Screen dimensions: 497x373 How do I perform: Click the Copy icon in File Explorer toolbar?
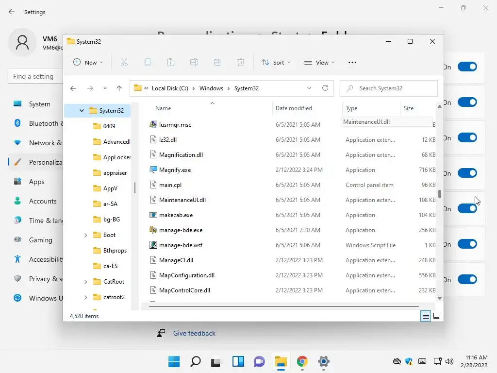148,62
